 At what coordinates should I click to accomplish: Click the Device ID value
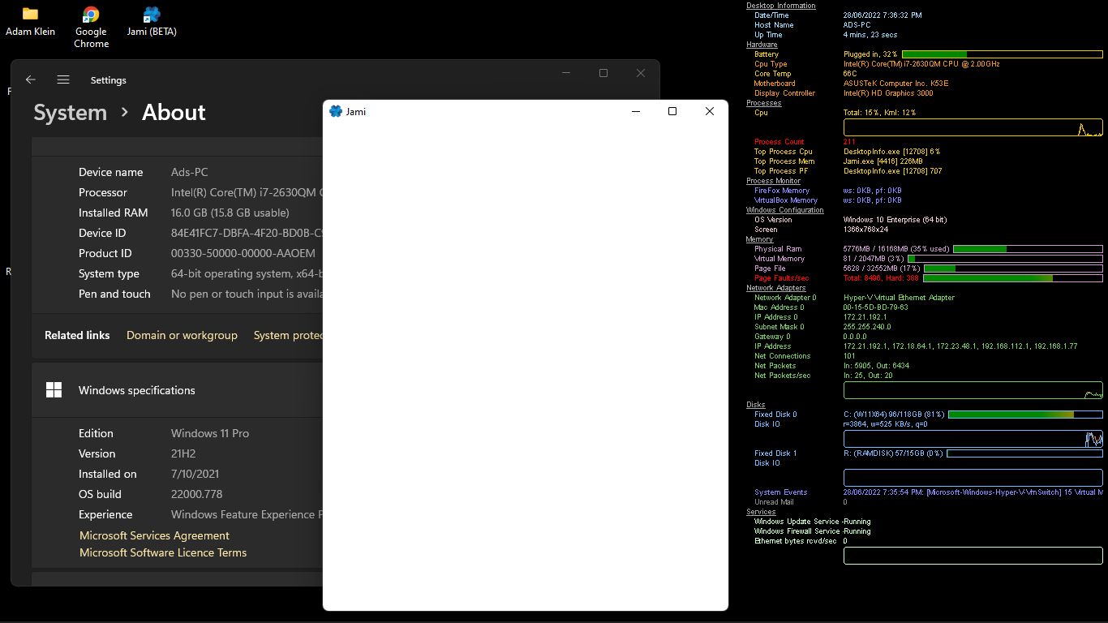pos(247,233)
